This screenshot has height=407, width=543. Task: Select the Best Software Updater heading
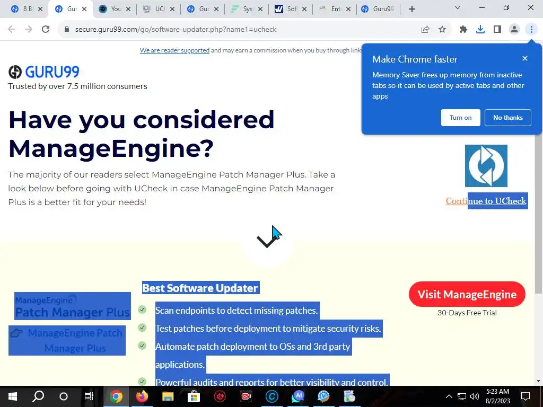click(200, 288)
